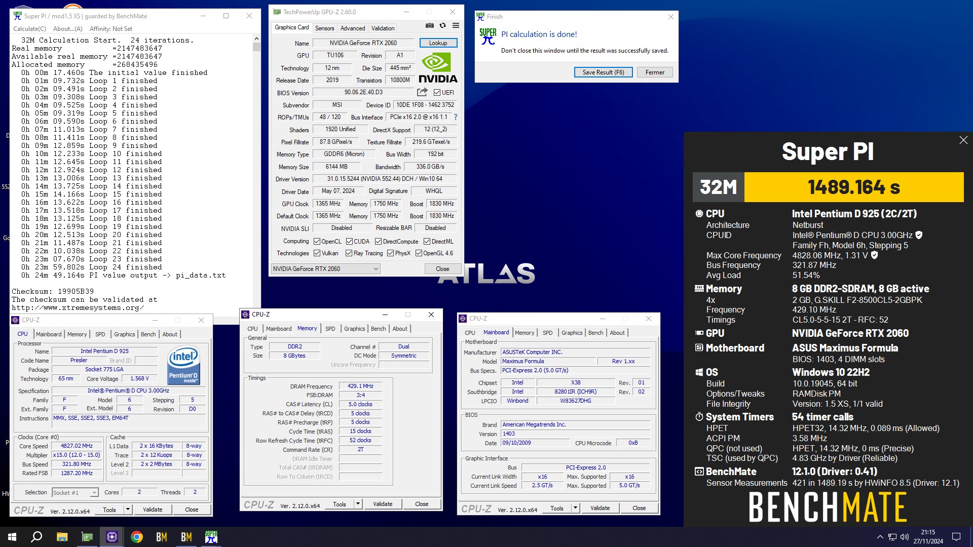Open GPU-Z from the taskbar icon
The image size is (973, 547).
[87, 537]
